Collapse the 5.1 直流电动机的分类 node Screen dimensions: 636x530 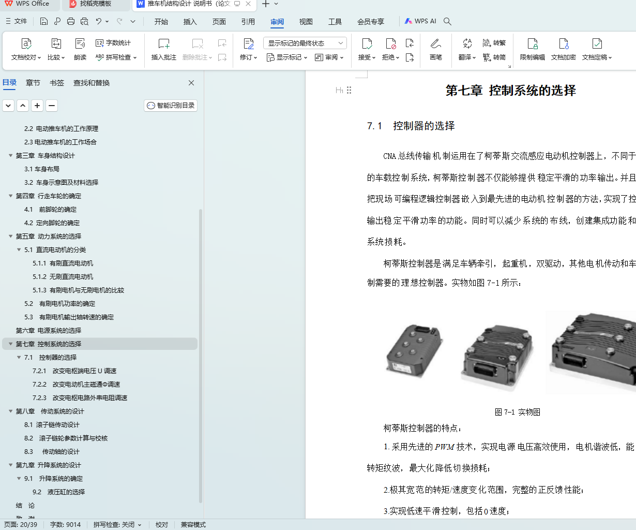[19, 250]
